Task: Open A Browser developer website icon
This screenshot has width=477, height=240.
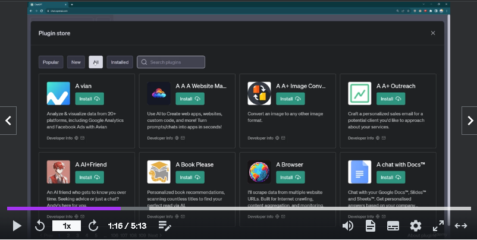Action: click(277, 217)
